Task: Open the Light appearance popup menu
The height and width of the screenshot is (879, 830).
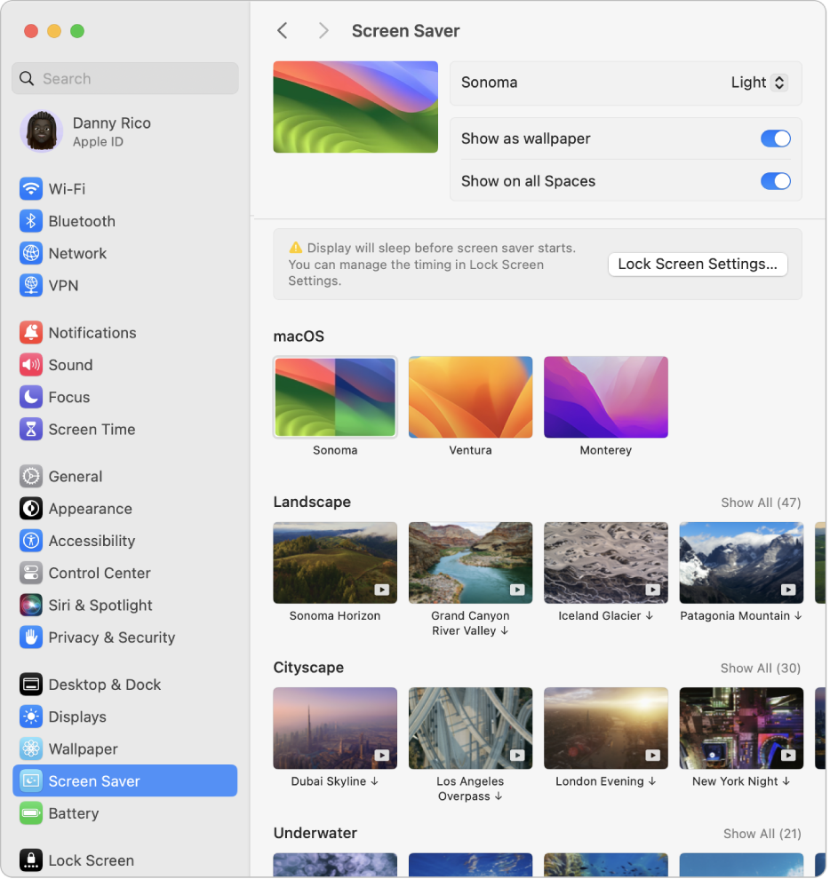Action: point(759,83)
